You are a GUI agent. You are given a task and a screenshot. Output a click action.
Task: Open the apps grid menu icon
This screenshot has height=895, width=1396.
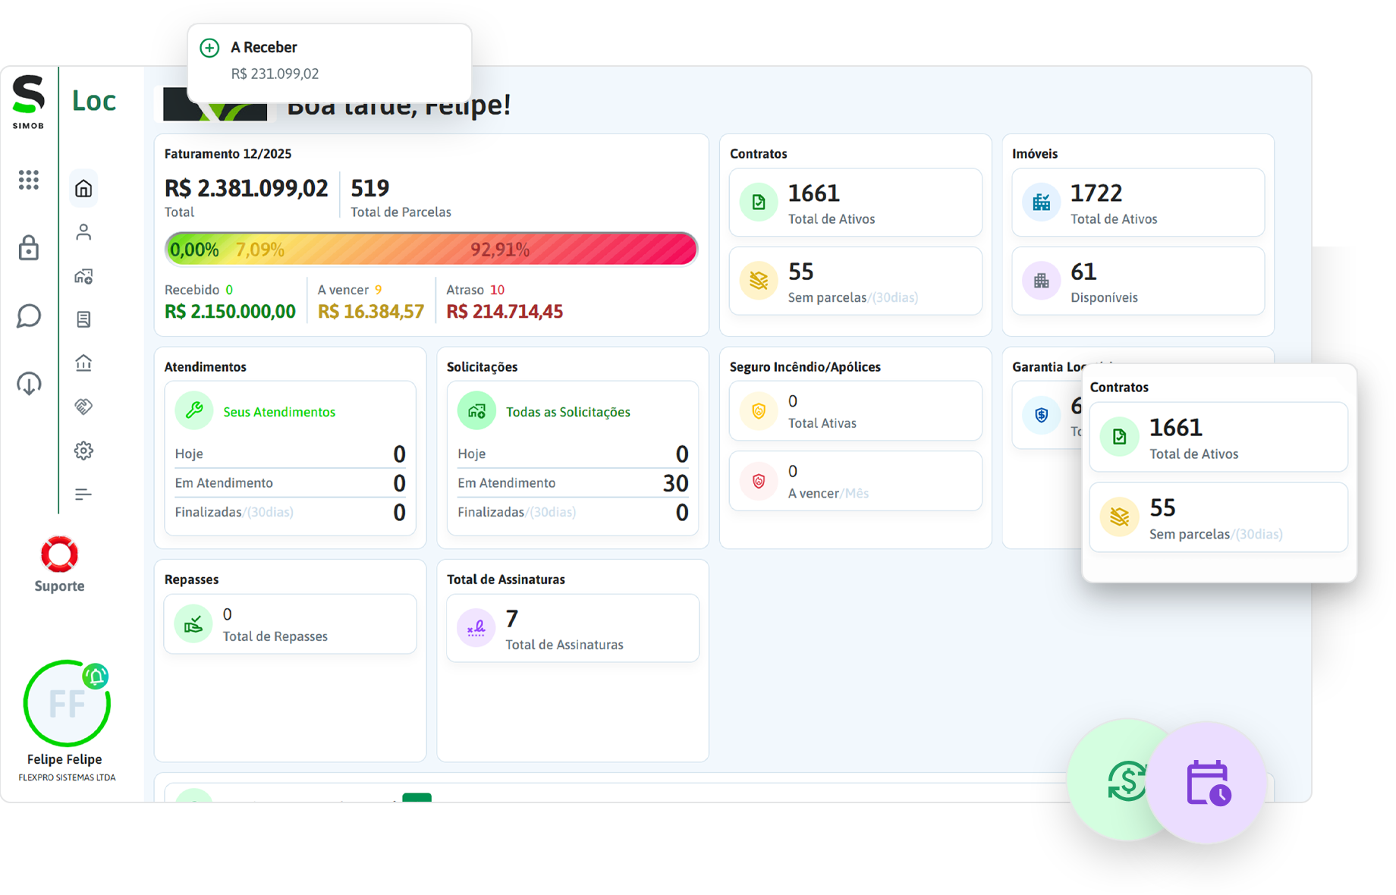(x=29, y=180)
